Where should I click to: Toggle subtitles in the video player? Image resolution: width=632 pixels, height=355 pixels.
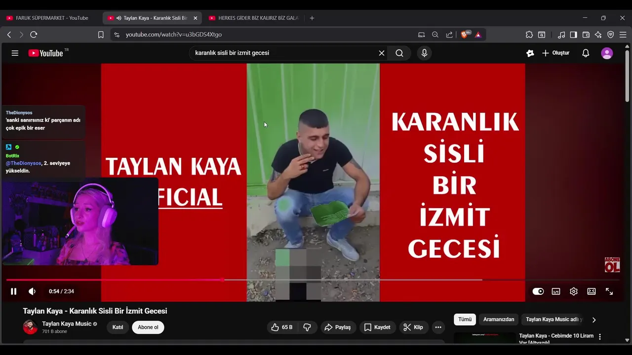[x=556, y=291]
